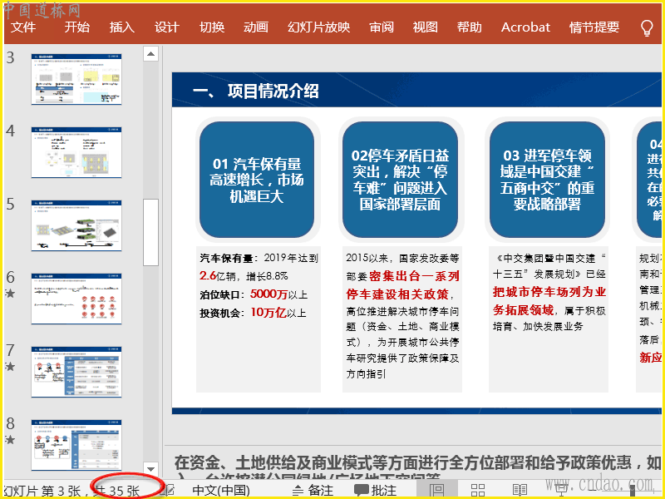This screenshot has width=665, height=499.
Task: Open the 审阅 ribbon tab
Action: (382, 27)
